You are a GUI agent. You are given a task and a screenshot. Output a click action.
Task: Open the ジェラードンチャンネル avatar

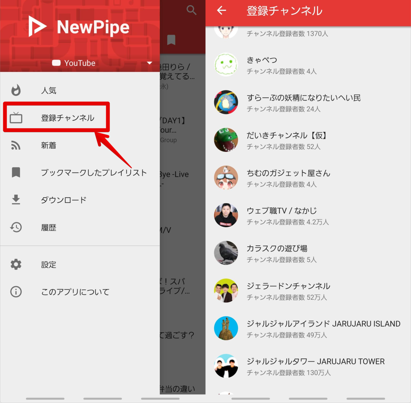(x=226, y=290)
